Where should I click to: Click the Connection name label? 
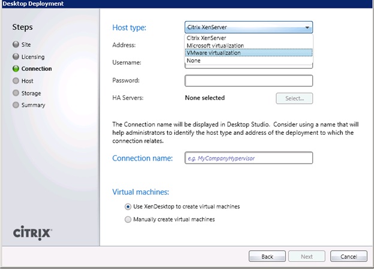(143, 158)
